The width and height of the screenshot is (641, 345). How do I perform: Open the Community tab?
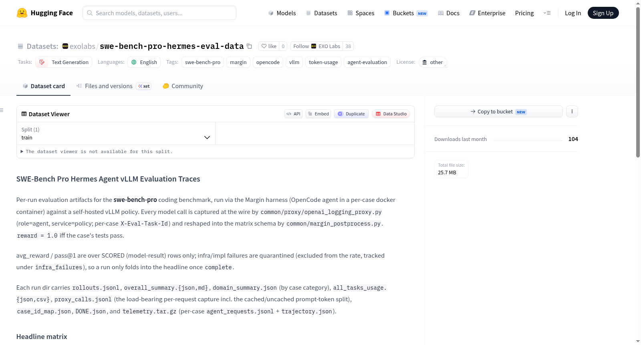point(183,86)
